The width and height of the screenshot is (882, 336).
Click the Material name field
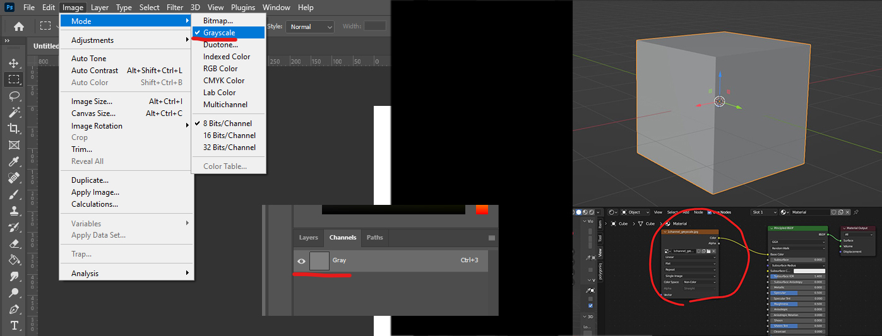[810, 212]
